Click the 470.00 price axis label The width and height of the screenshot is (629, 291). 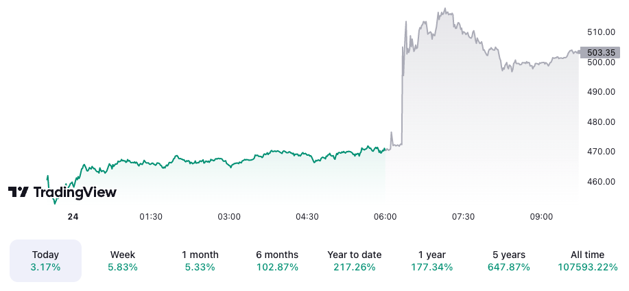tap(600, 152)
